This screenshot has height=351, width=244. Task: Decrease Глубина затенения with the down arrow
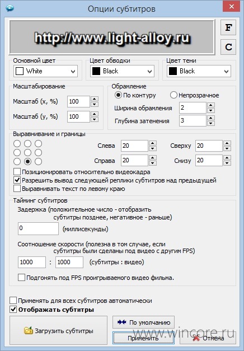coord(211,123)
